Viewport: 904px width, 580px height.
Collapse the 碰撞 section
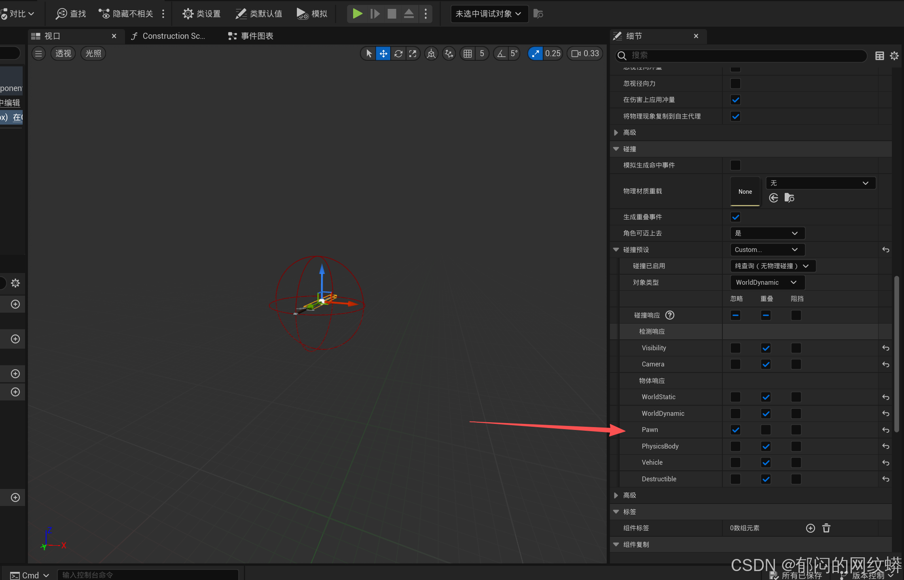tap(616, 149)
